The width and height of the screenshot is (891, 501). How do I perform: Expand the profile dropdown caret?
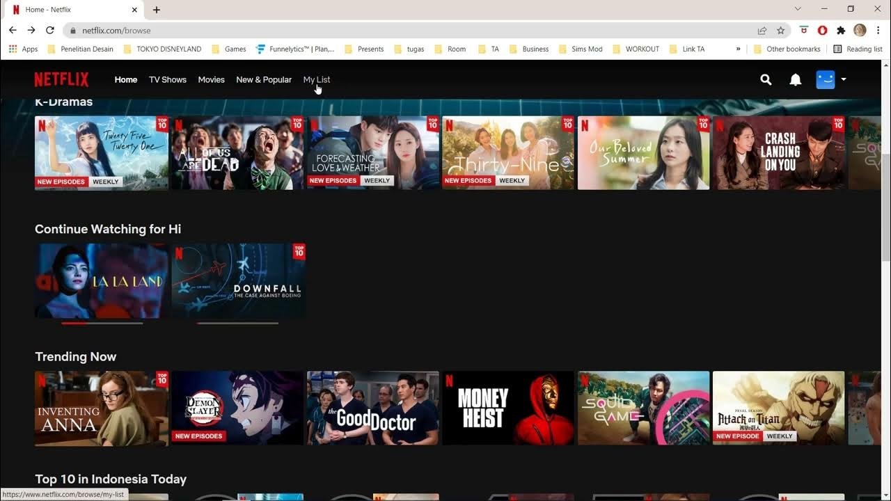[x=844, y=79]
